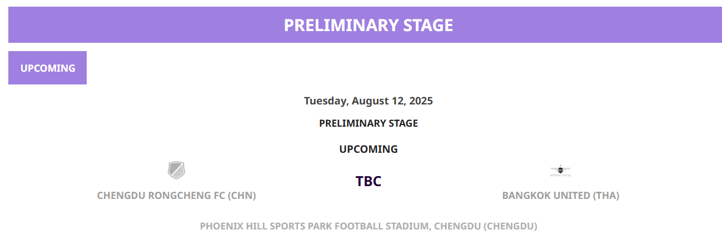Open the Bangkok United team link

pyautogui.click(x=560, y=196)
